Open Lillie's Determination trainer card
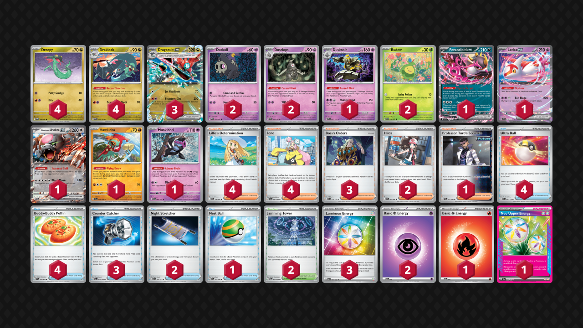583x328 pixels. point(233,164)
